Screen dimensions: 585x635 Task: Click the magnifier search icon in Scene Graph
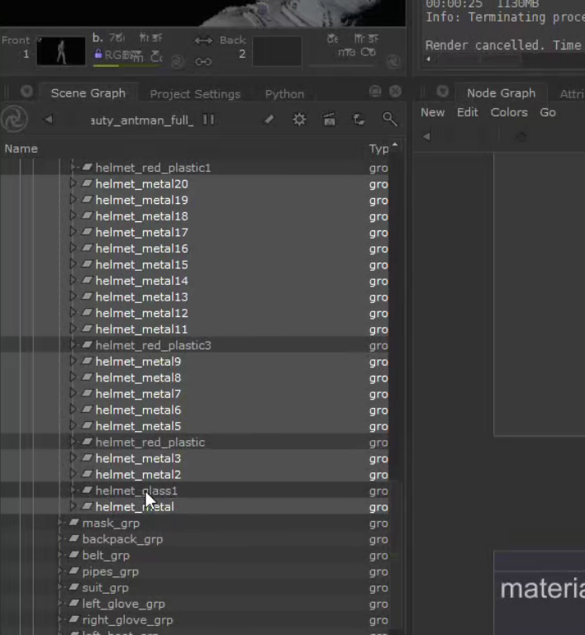coord(390,120)
